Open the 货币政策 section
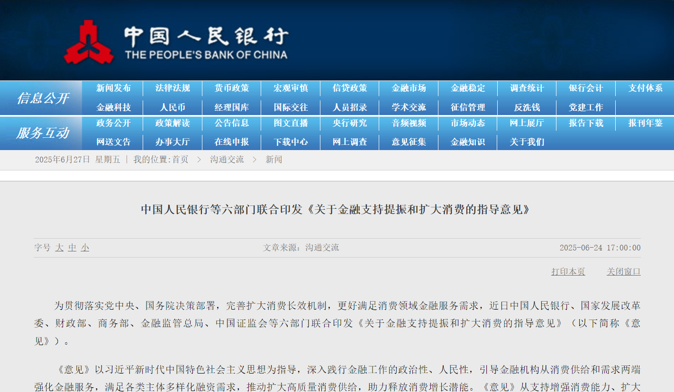This screenshot has width=674, height=392. point(231,88)
